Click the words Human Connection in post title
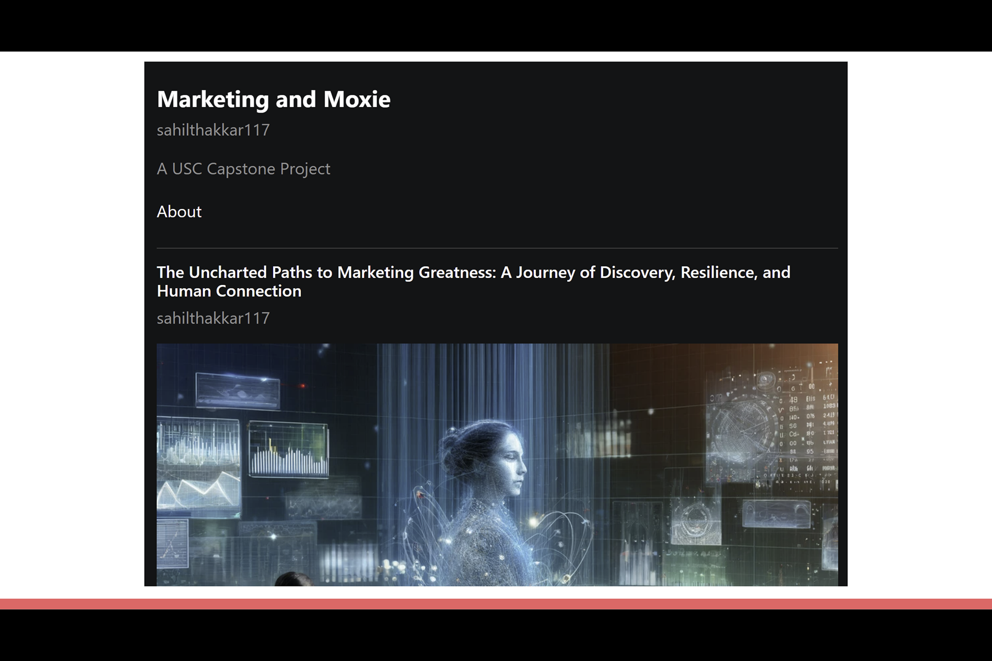The width and height of the screenshot is (992, 661). [229, 291]
